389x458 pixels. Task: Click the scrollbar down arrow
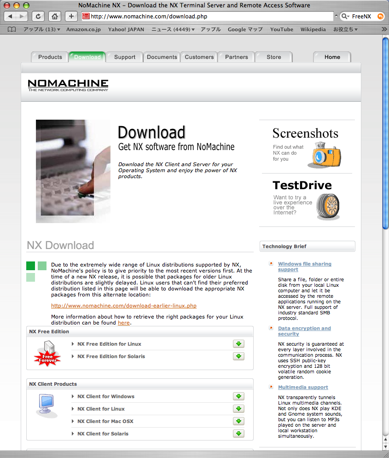385,447
